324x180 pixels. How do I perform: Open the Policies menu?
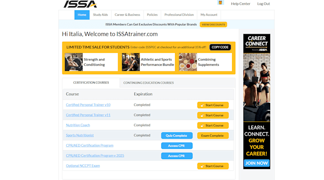tap(152, 15)
